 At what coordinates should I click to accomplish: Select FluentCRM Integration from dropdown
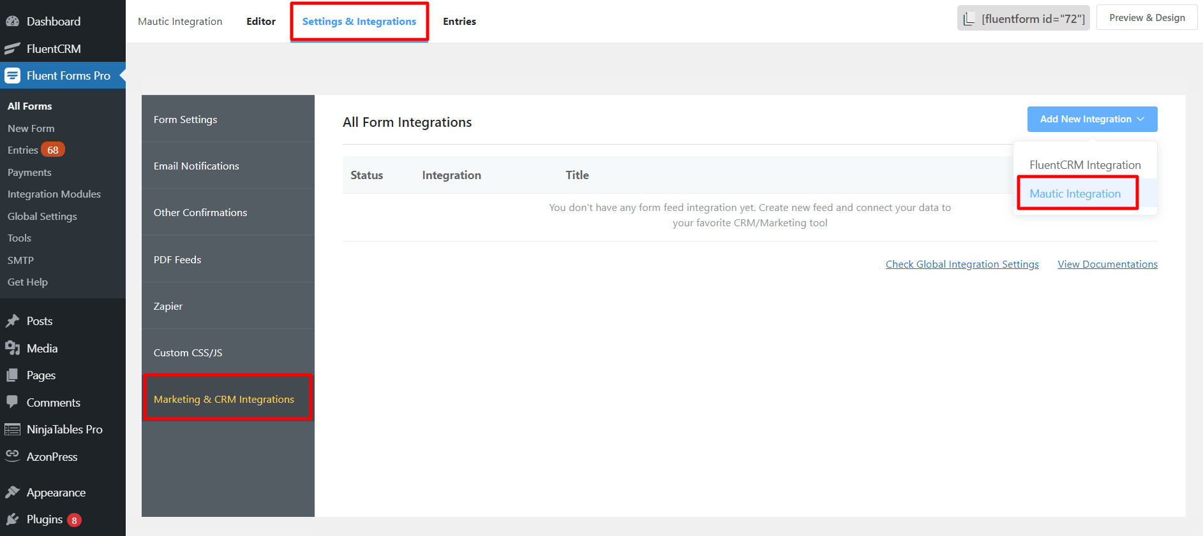pyautogui.click(x=1085, y=165)
